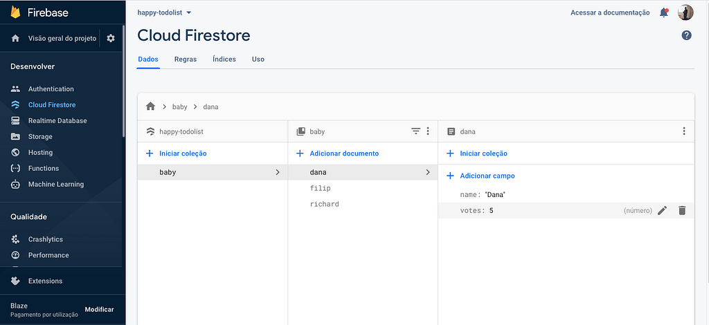Click the name field value "Dana"
This screenshot has height=325, width=709.
(494, 194)
